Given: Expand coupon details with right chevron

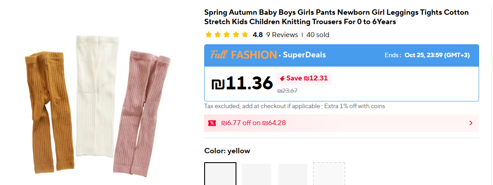Looking at the screenshot, I should pos(471,123).
